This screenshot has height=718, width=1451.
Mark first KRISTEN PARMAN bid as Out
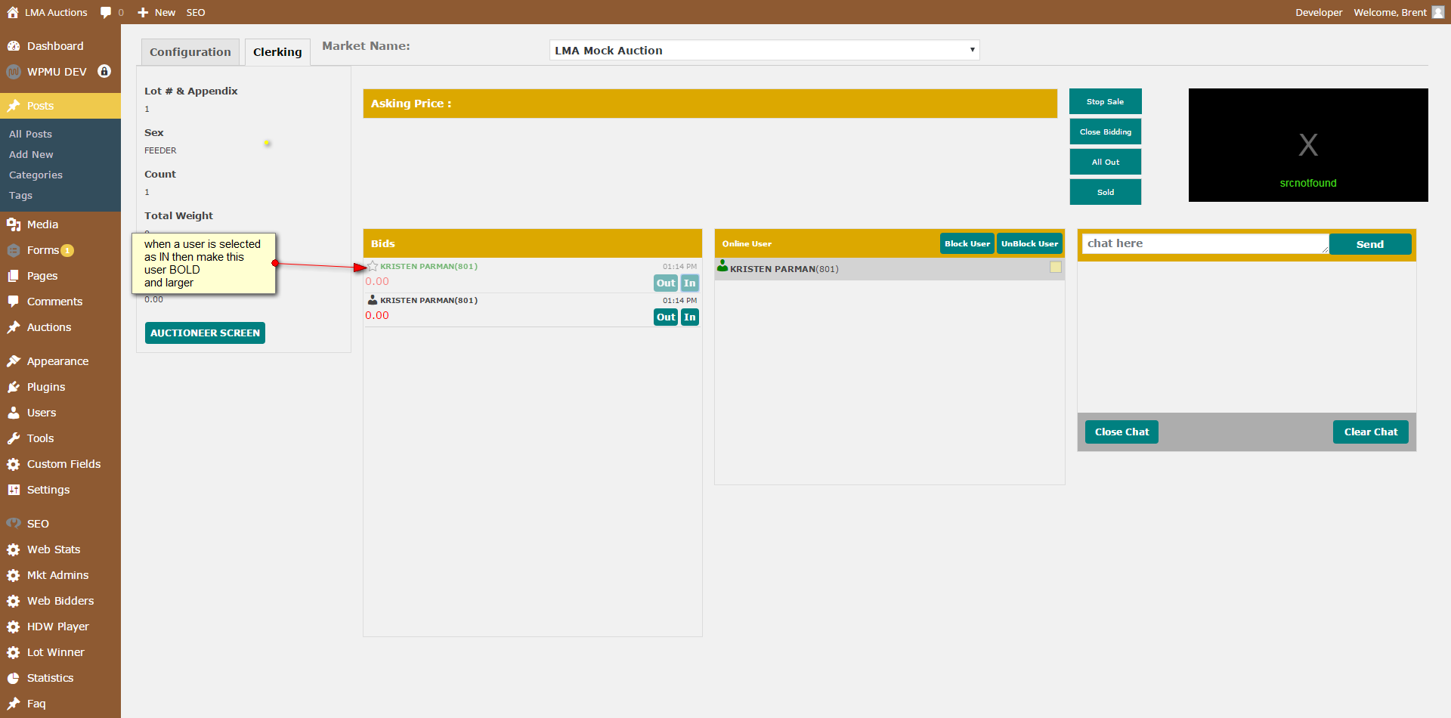[x=666, y=283]
